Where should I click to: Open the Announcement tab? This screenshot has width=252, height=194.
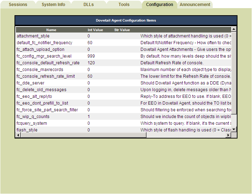[x=195, y=5]
